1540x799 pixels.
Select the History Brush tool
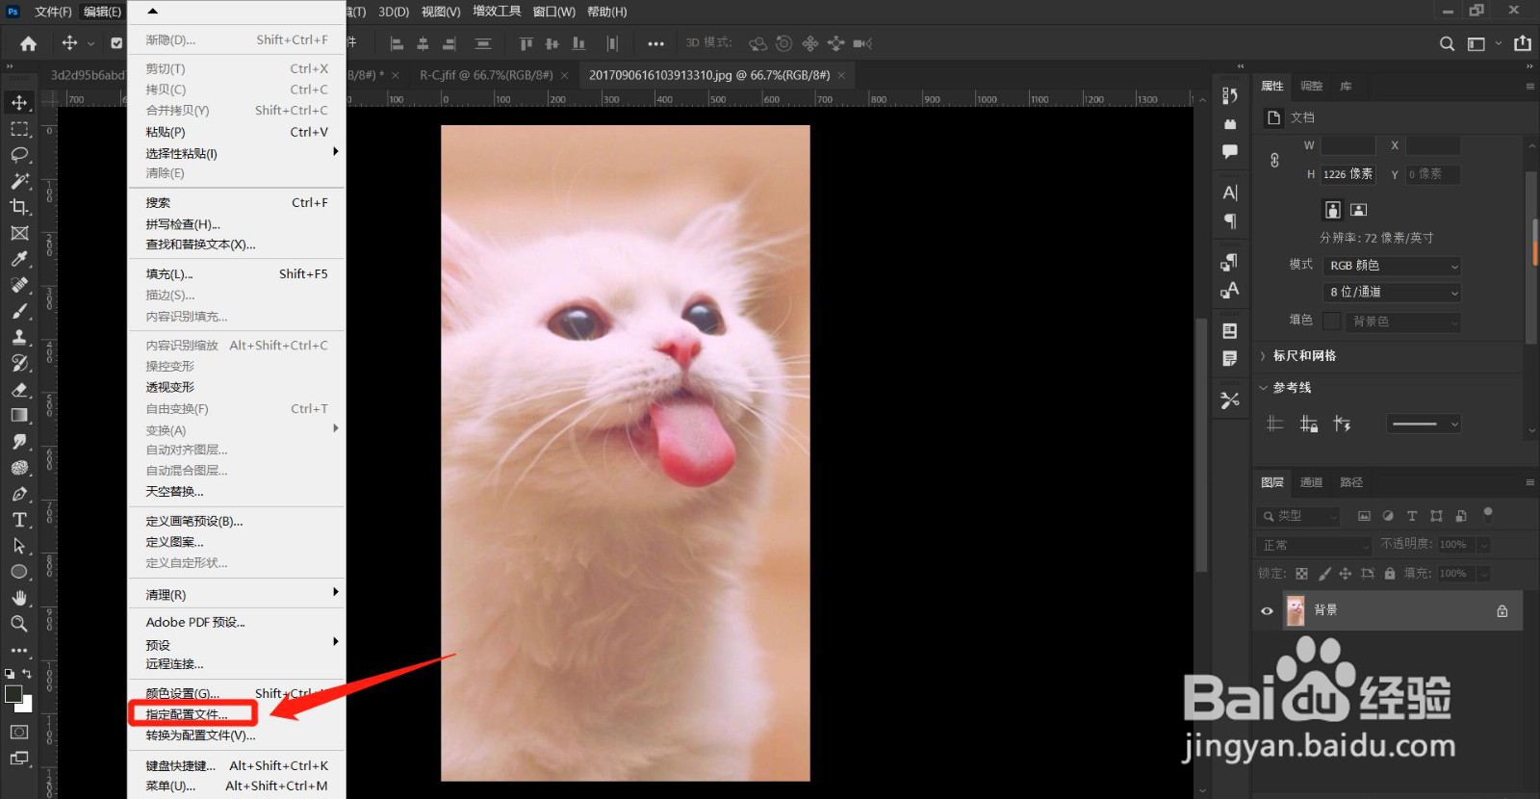coord(19,363)
